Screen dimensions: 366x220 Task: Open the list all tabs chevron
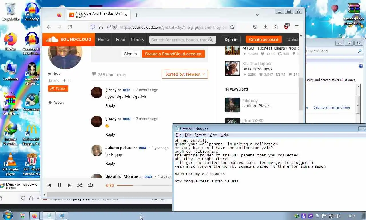258,15
